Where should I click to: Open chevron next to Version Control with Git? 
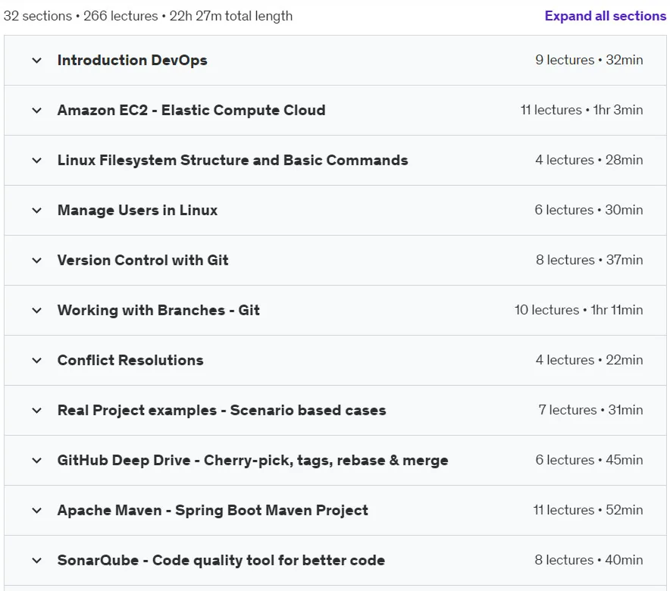(x=36, y=260)
